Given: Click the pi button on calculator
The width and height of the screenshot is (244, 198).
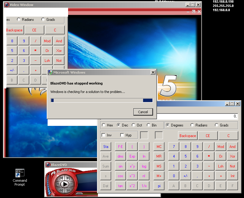Looking at the screenshot, I should tap(159, 186).
